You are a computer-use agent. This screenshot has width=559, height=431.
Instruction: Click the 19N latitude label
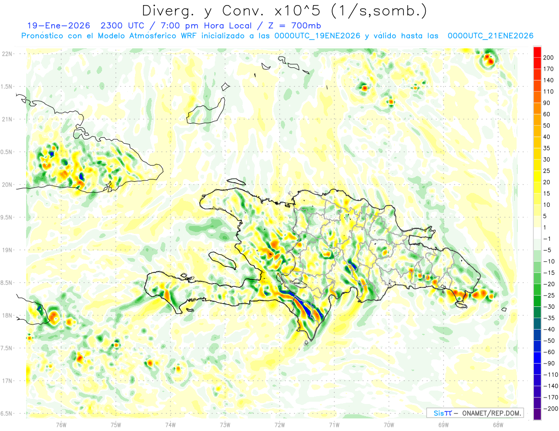(7, 250)
